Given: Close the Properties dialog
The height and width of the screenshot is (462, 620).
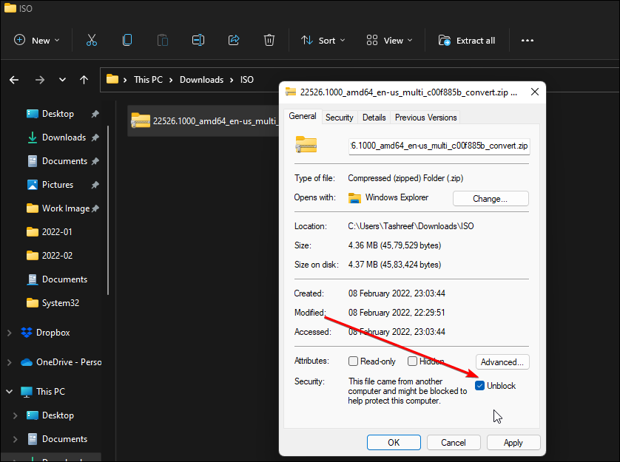Looking at the screenshot, I should pos(535,92).
